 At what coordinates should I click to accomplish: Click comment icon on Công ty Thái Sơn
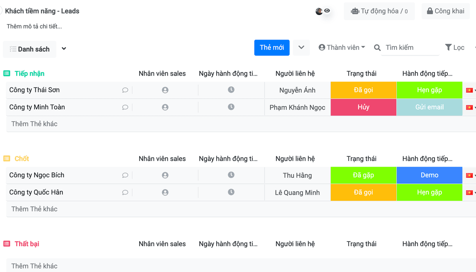point(125,90)
